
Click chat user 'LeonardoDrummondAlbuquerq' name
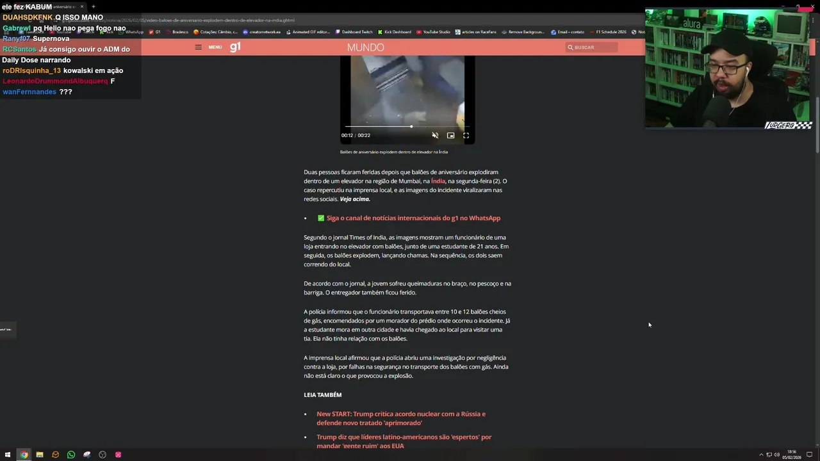(55, 81)
